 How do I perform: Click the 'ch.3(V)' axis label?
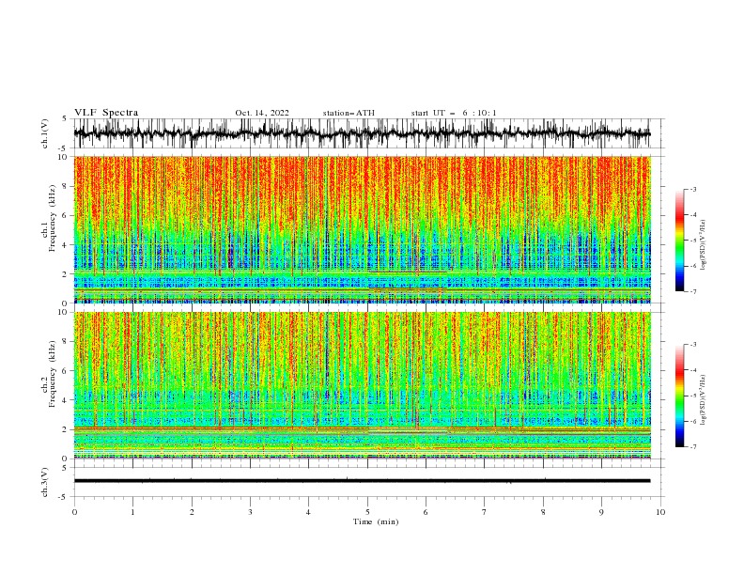pos(45,482)
